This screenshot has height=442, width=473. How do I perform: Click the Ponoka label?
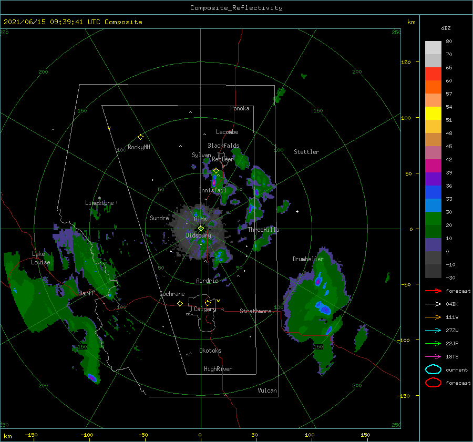(240, 108)
